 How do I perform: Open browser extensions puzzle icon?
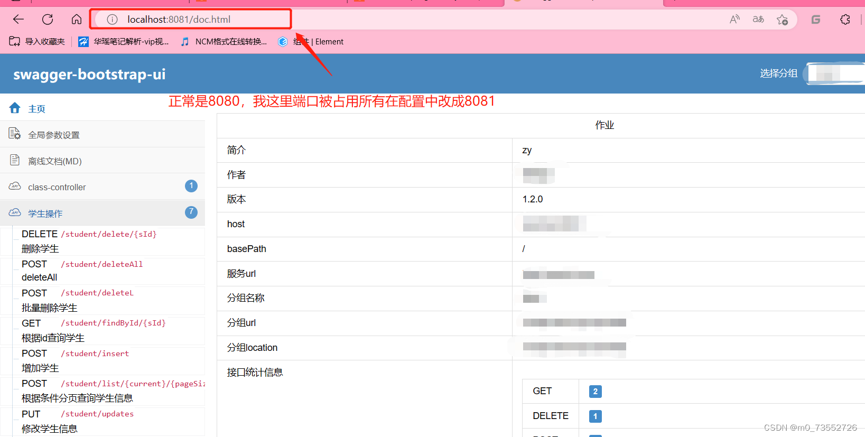pyautogui.click(x=845, y=20)
